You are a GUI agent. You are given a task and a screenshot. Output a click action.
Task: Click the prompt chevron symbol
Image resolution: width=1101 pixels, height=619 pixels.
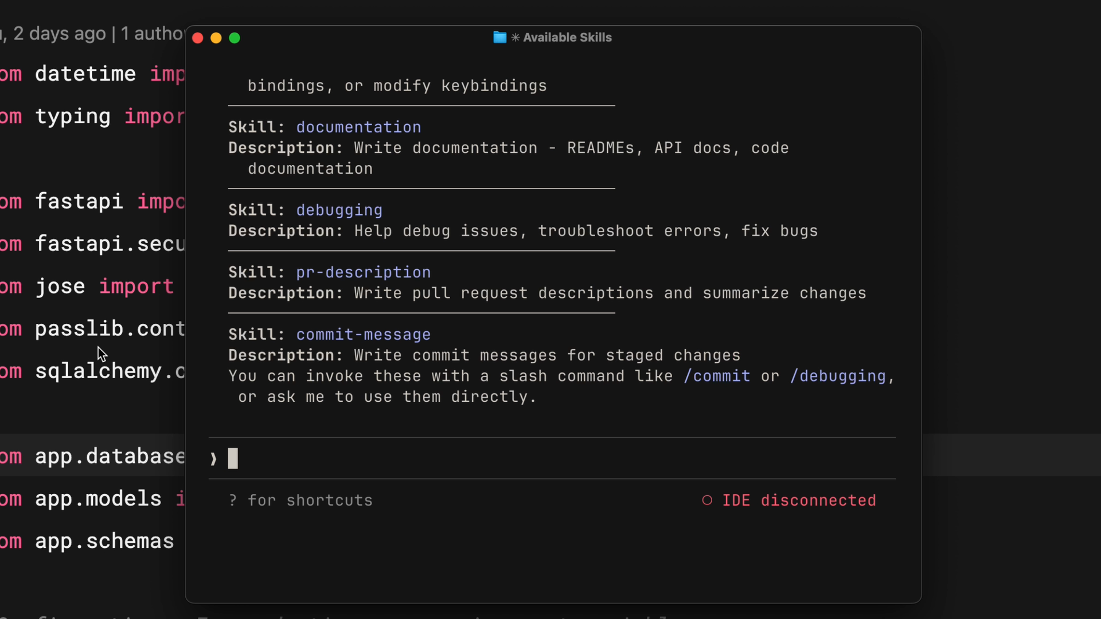[213, 459]
